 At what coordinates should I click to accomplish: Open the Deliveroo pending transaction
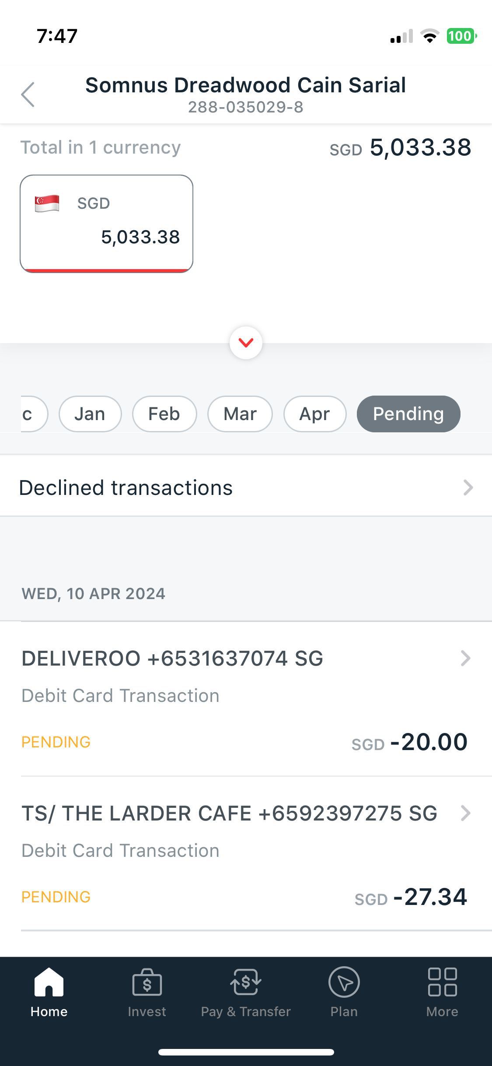click(246, 699)
